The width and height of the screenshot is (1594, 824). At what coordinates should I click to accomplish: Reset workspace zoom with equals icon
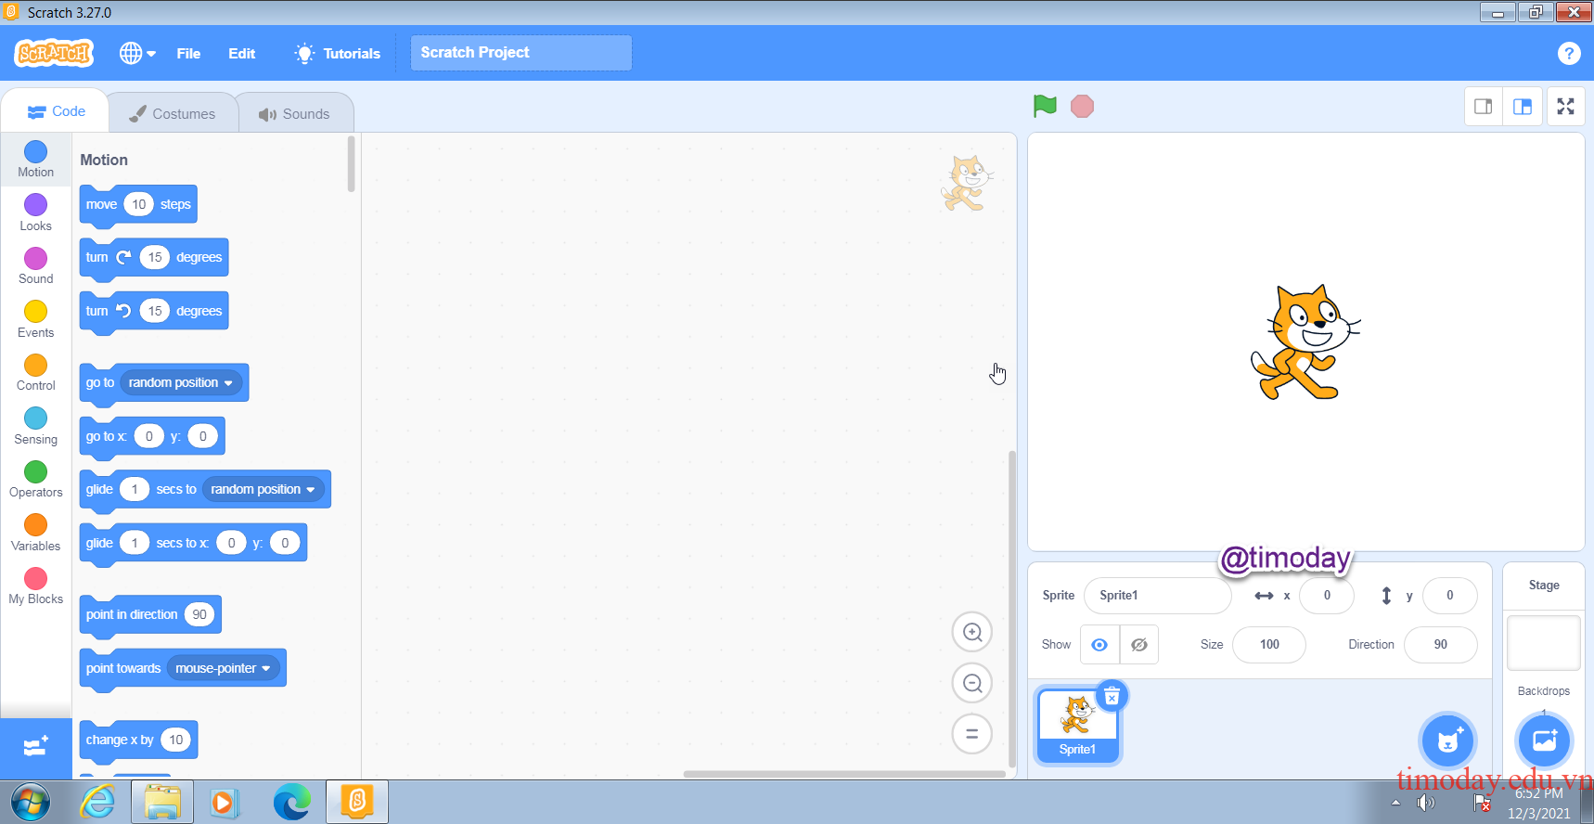coord(972,734)
